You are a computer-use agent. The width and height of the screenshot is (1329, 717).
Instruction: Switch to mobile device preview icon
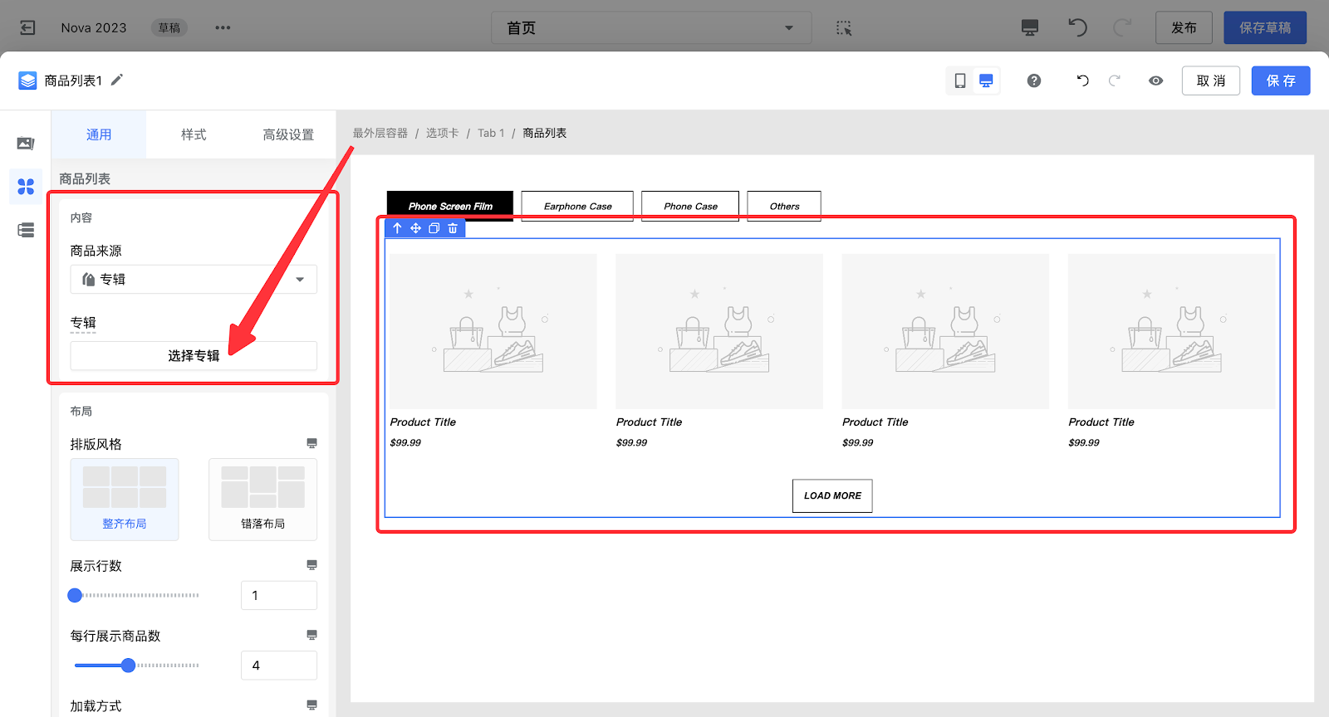[x=960, y=80]
